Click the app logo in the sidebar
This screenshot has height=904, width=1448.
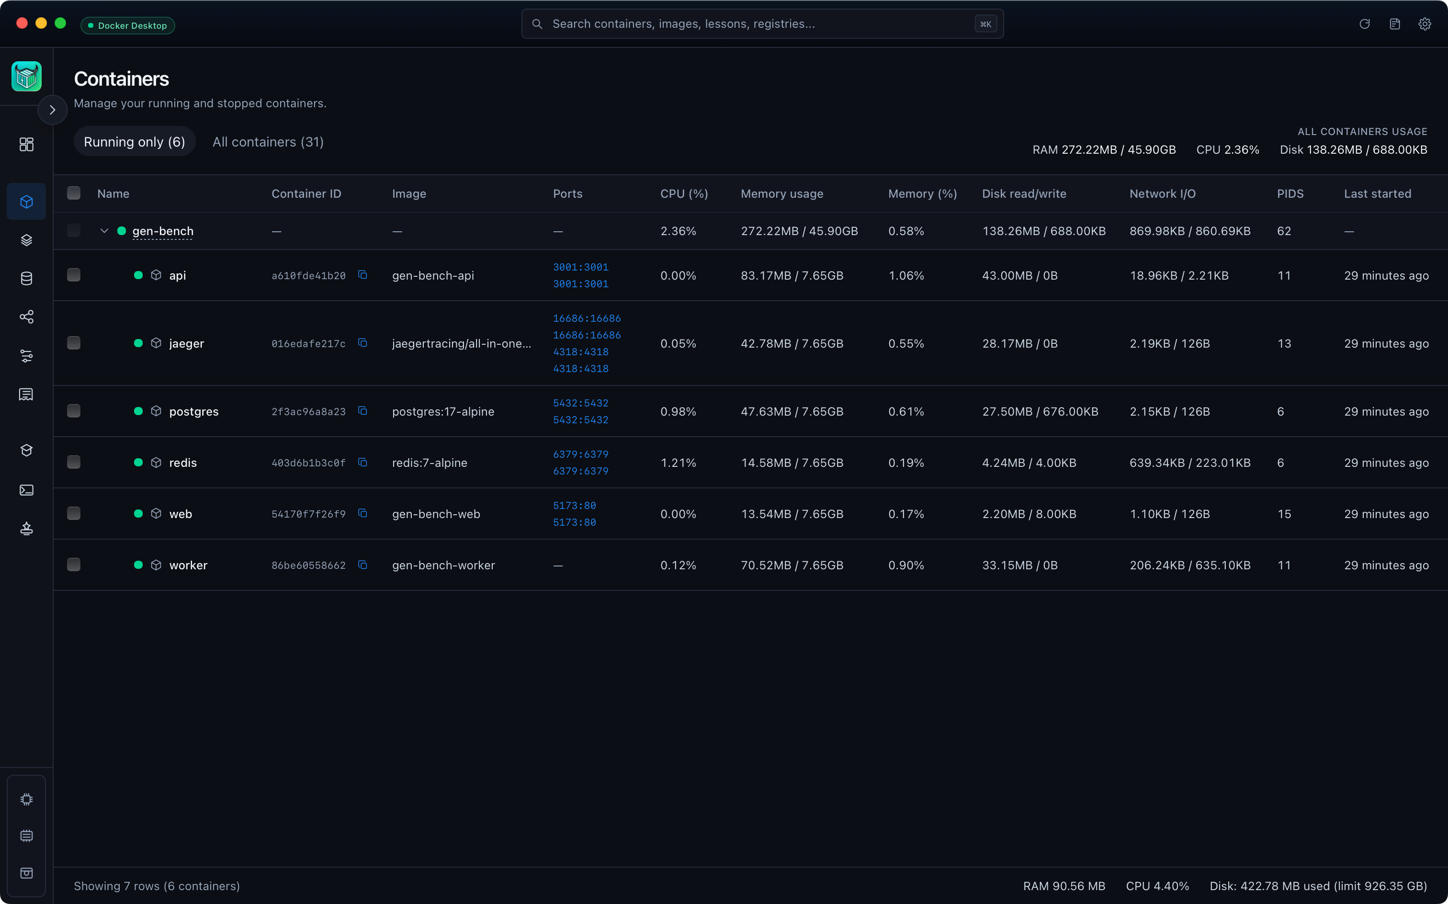click(x=26, y=77)
